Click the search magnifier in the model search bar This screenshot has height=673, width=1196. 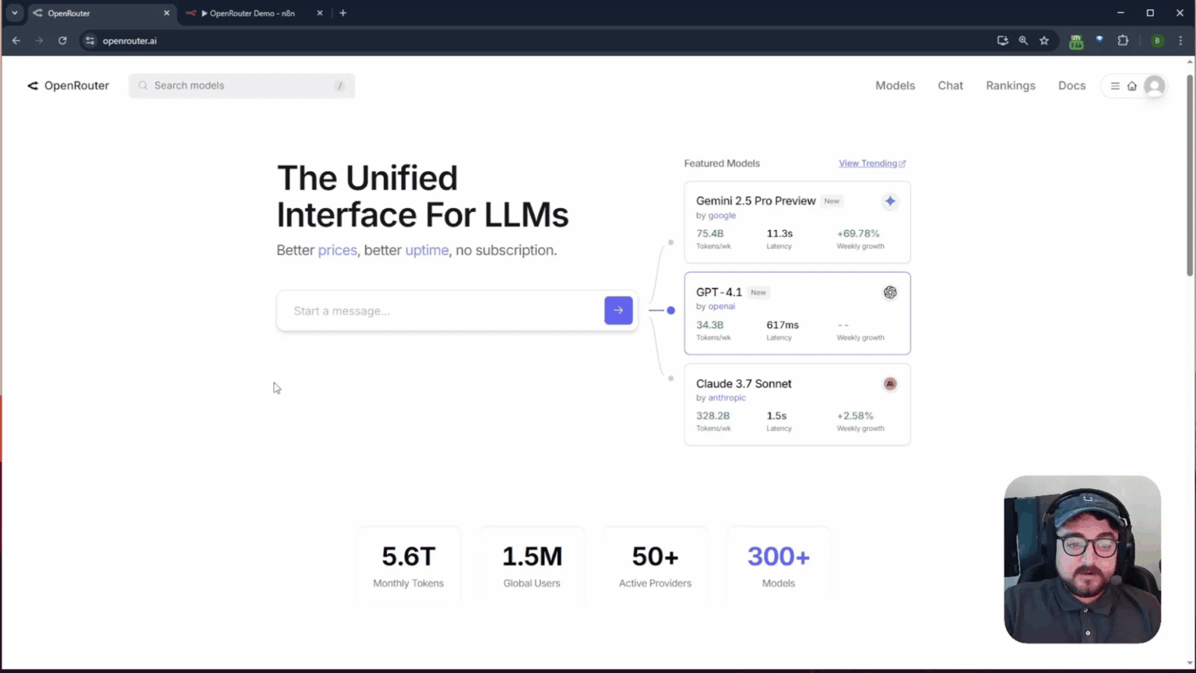tap(143, 86)
